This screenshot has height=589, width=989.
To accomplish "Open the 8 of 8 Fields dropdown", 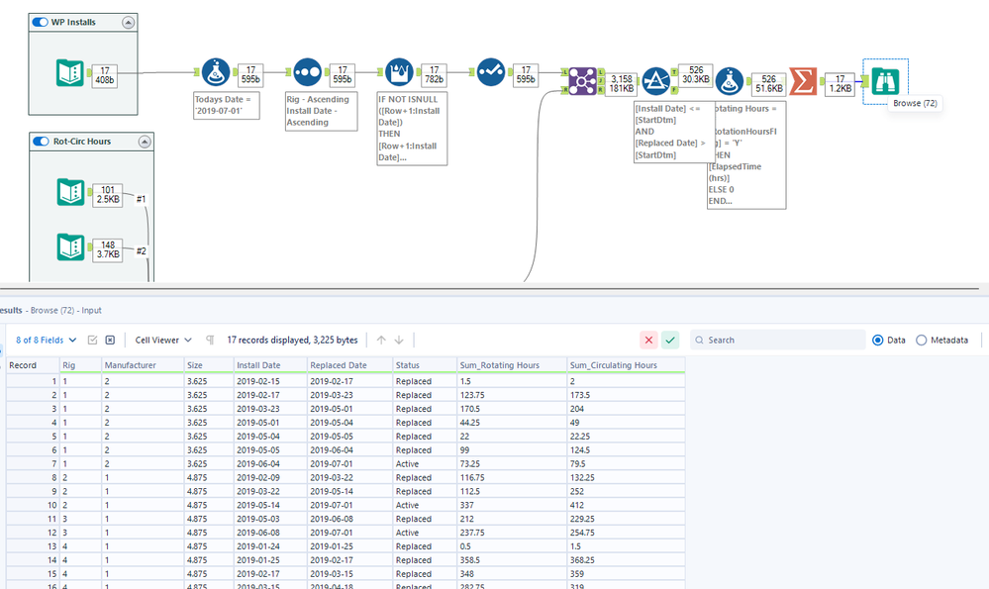I will coord(46,340).
